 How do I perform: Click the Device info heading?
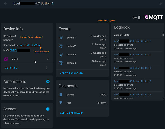[x=13, y=29]
